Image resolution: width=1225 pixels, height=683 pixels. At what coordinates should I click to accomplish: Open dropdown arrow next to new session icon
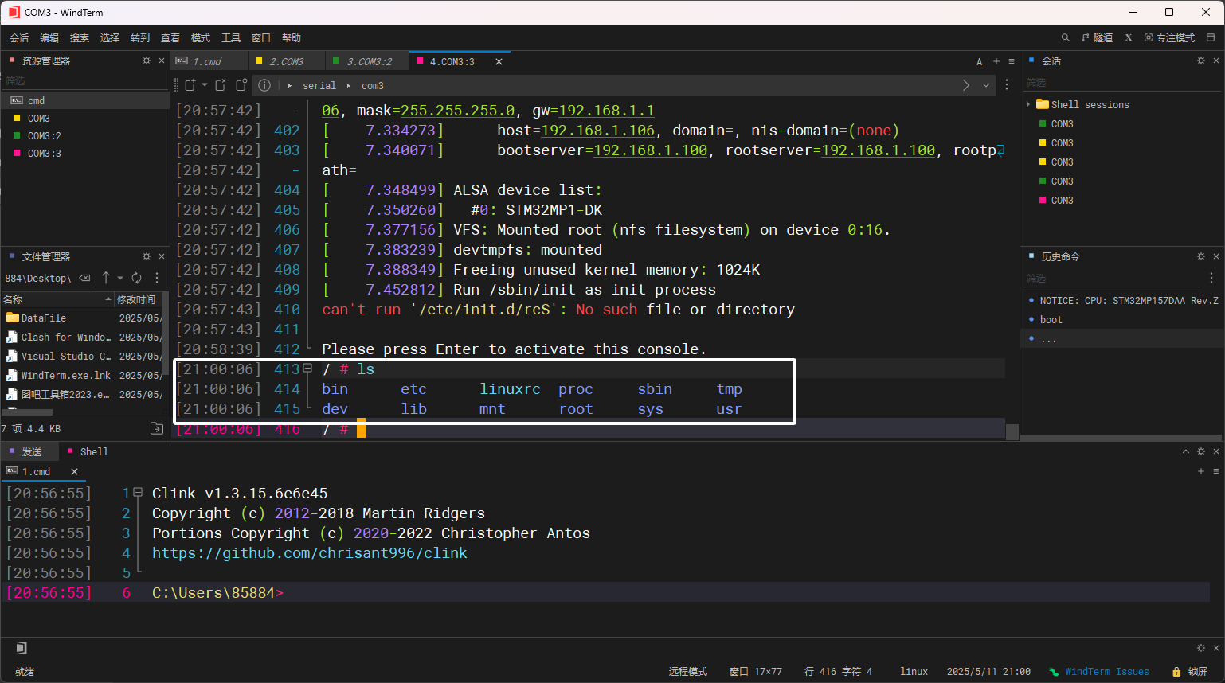[205, 85]
